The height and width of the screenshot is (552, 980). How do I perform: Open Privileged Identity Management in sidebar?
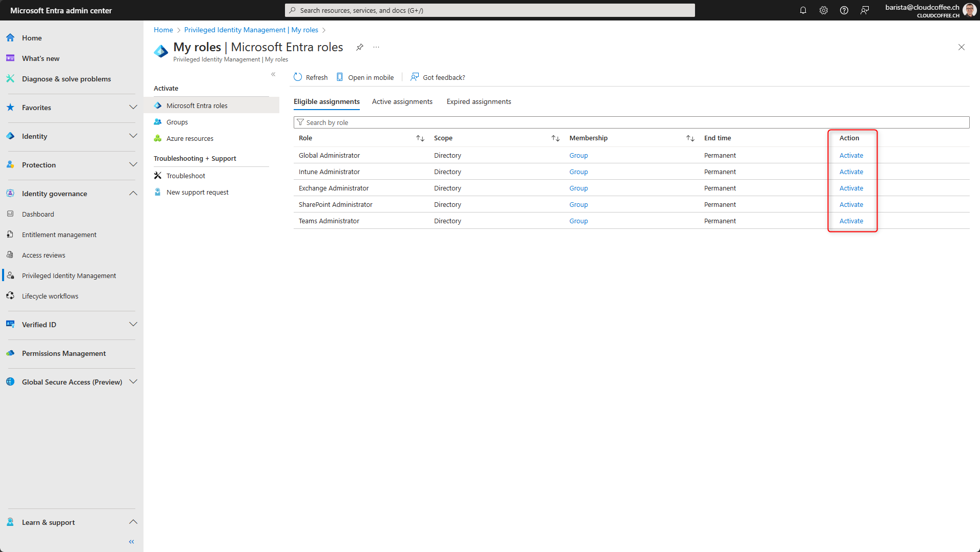click(x=69, y=275)
